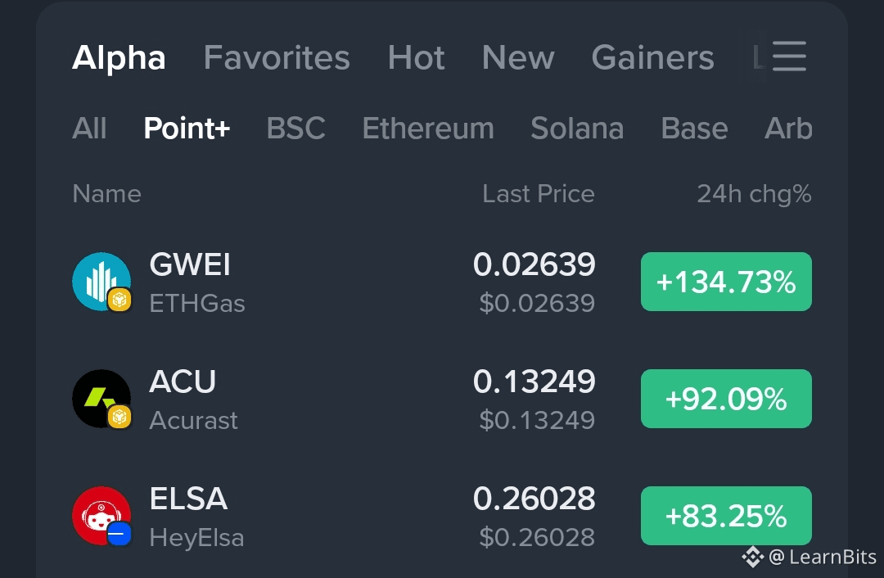884x578 pixels.
Task: Open the Favorites tab
Action: tap(277, 58)
